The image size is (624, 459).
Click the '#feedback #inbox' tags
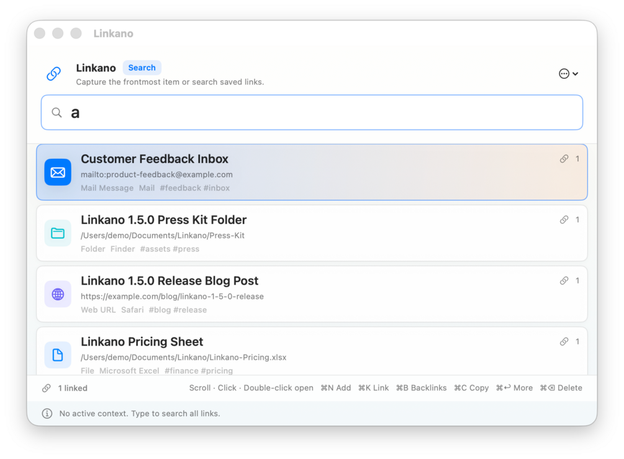[x=194, y=188]
